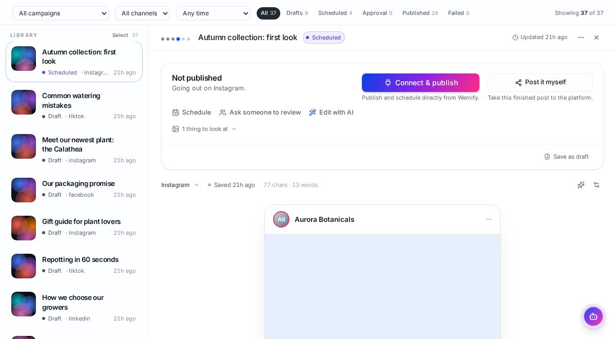This screenshot has width=616, height=339.
Task: Click the Meet our newest plant thumbnail
Action: pyautogui.click(x=24, y=146)
